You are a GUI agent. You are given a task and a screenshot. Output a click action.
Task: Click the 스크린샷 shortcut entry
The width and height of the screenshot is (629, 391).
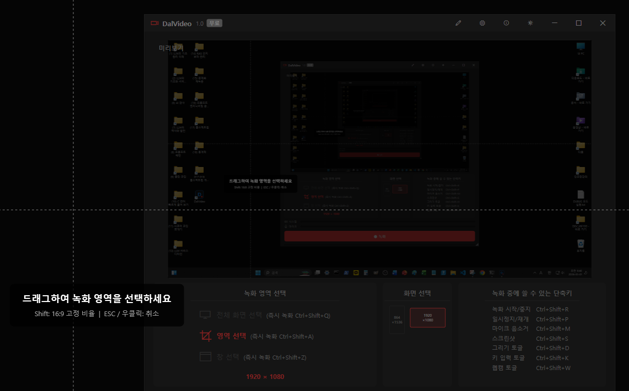501,339
